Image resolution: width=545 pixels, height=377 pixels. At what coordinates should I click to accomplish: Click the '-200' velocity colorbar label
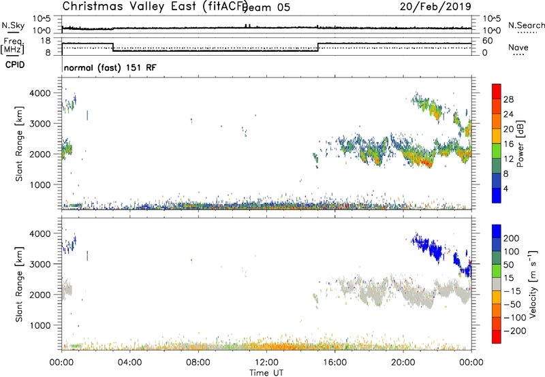pos(514,331)
